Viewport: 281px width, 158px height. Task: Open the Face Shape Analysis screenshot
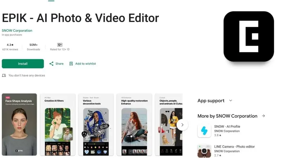click(19, 124)
